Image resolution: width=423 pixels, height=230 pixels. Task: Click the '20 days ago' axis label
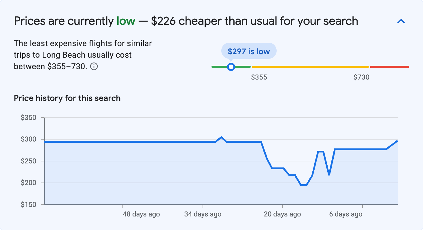point(282,214)
